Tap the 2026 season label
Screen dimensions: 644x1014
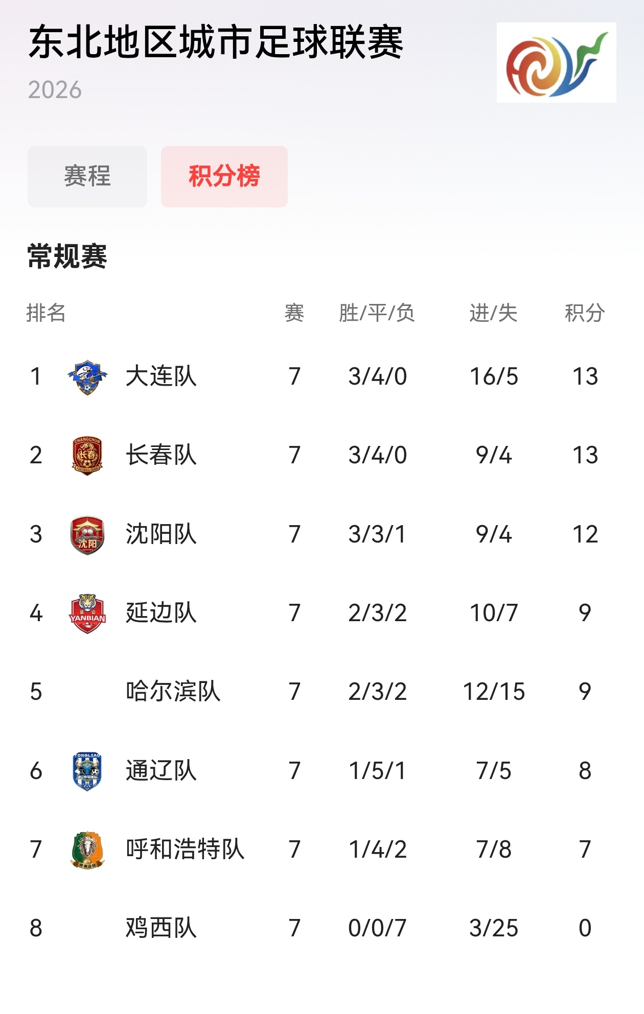click(55, 90)
